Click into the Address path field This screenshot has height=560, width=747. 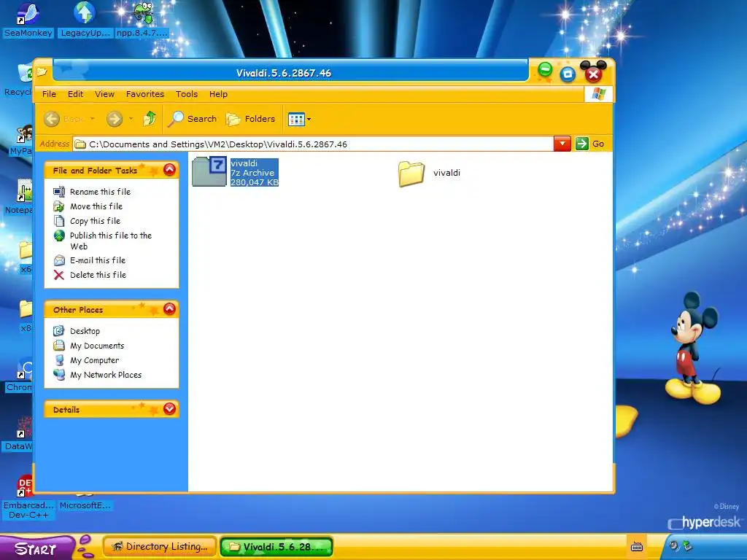[x=313, y=144]
